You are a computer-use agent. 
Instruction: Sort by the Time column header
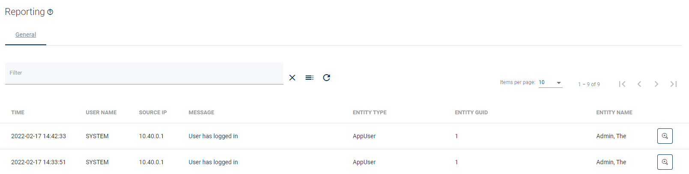point(18,113)
